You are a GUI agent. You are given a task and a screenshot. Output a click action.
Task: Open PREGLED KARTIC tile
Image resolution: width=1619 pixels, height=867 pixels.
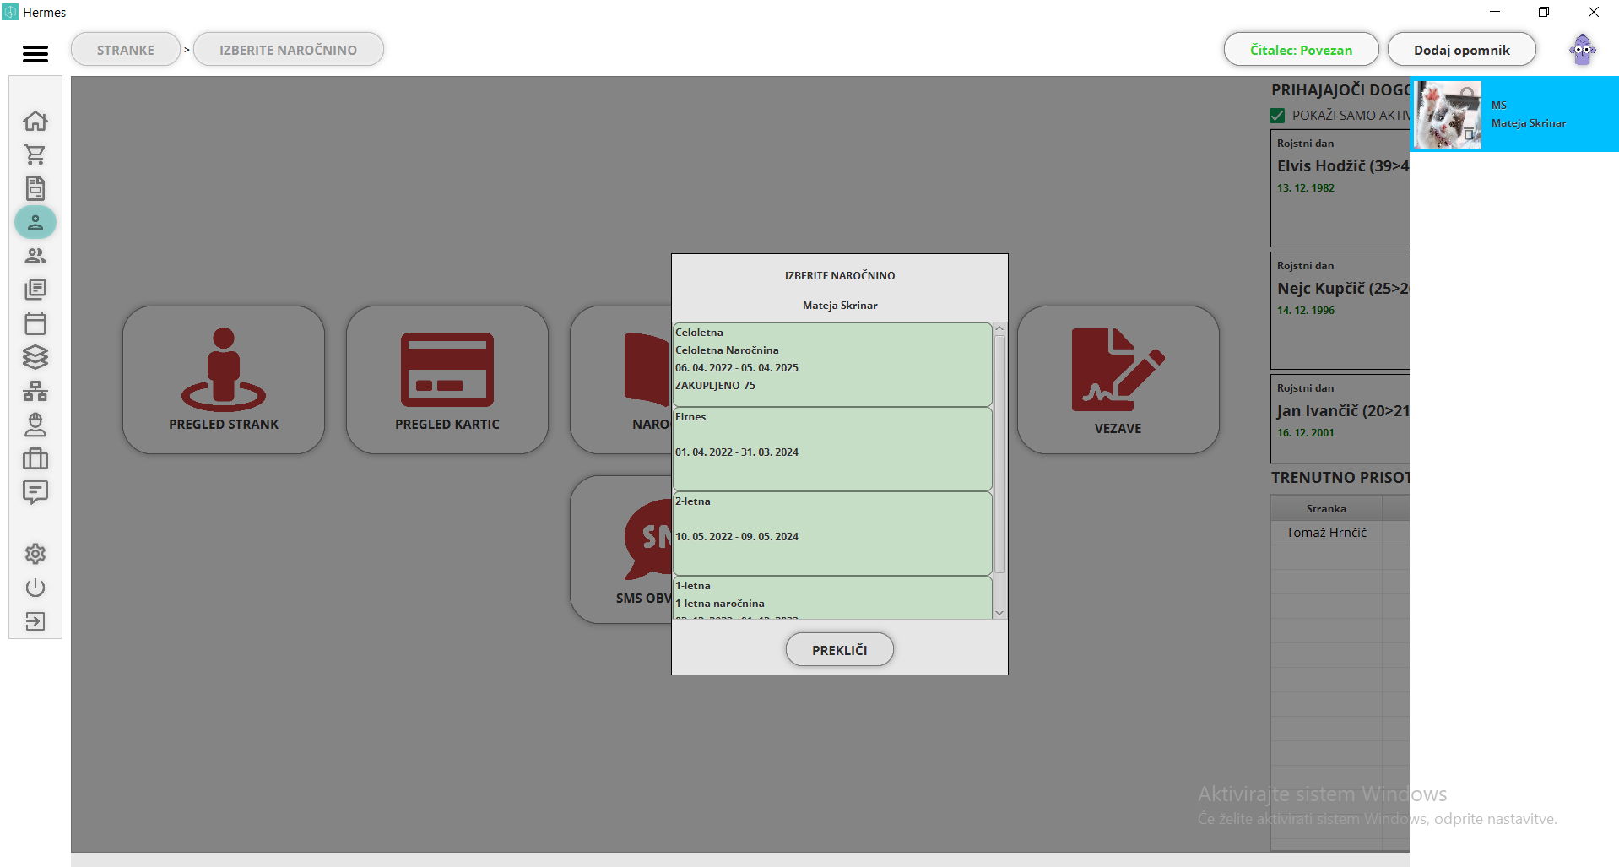(447, 380)
